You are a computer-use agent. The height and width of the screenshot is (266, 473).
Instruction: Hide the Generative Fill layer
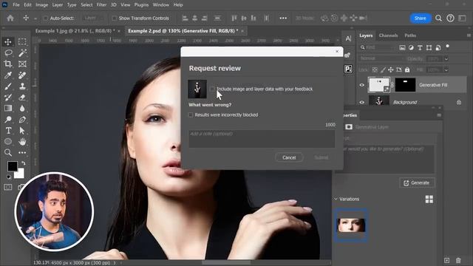point(362,85)
